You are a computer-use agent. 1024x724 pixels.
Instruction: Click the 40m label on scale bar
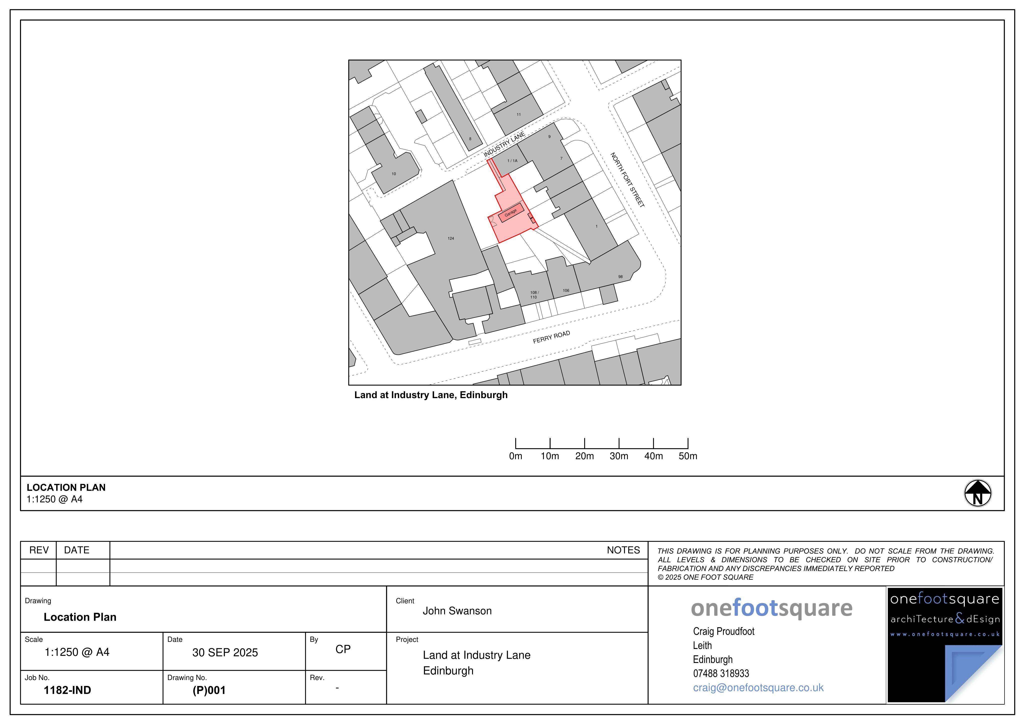[x=653, y=456]
